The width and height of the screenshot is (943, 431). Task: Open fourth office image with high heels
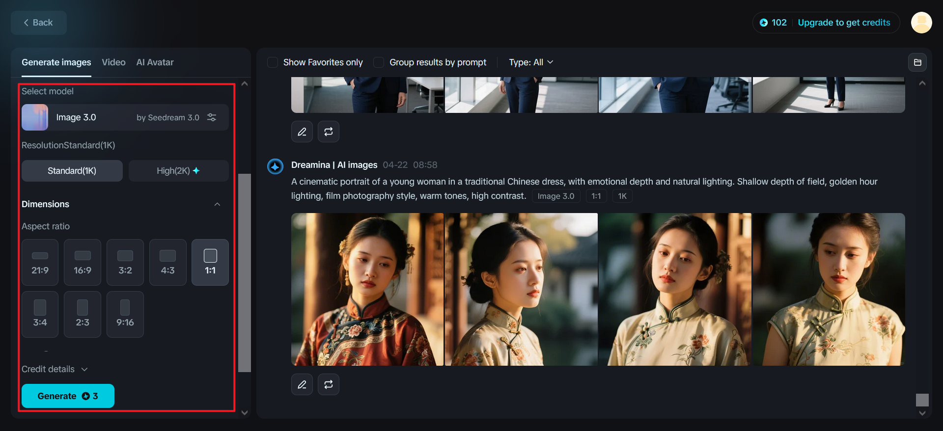click(x=829, y=95)
